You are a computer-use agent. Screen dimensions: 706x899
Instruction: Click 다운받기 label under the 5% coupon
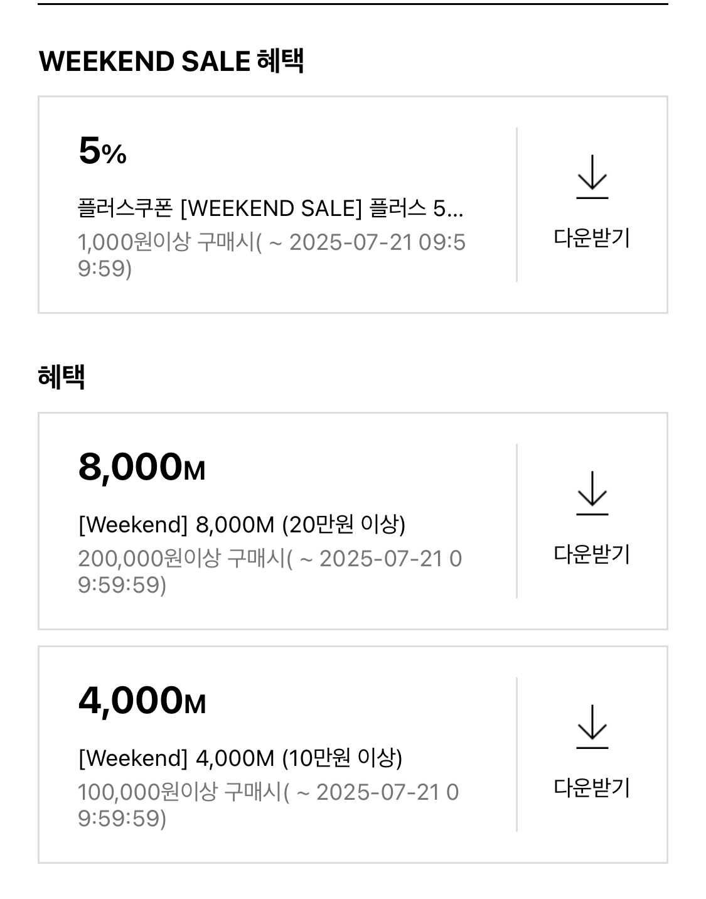[592, 238]
